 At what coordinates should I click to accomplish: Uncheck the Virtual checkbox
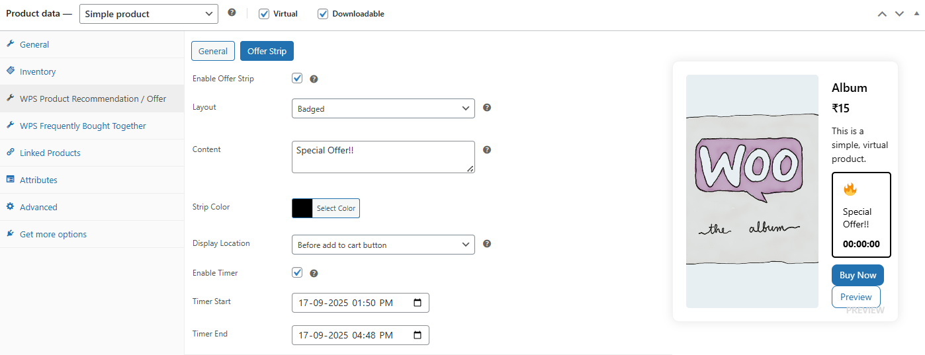click(x=264, y=14)
